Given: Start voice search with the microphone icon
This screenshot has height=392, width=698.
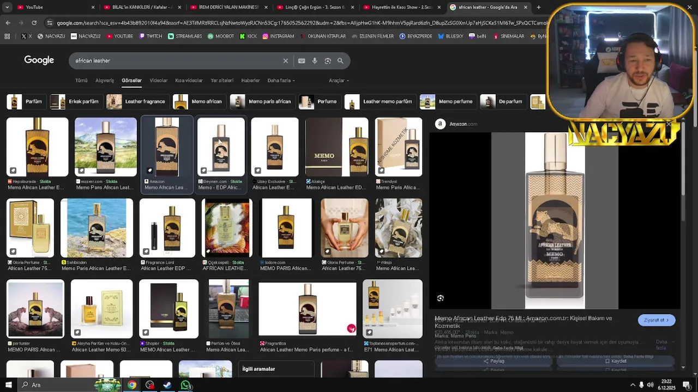Looking at the screenshot, I should click(315, 60).
